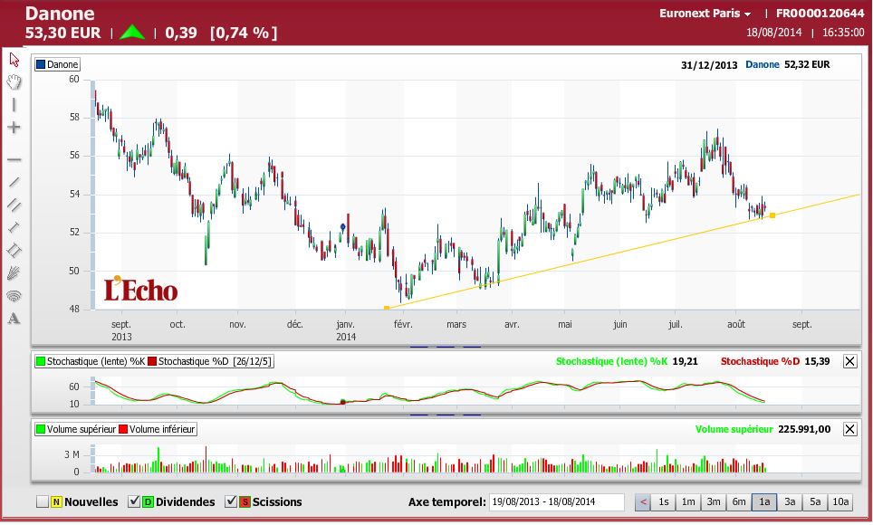
Task: Select the arrow pointer tool
Action: point(14,59)
